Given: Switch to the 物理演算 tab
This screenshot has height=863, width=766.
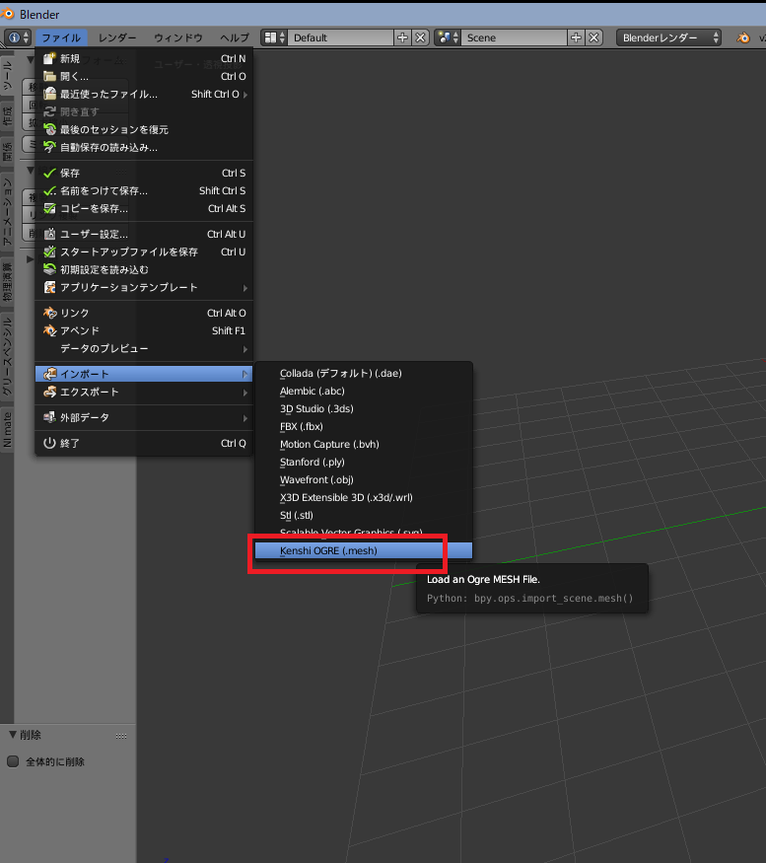Looking at the screenshot, I should (7, 283).
